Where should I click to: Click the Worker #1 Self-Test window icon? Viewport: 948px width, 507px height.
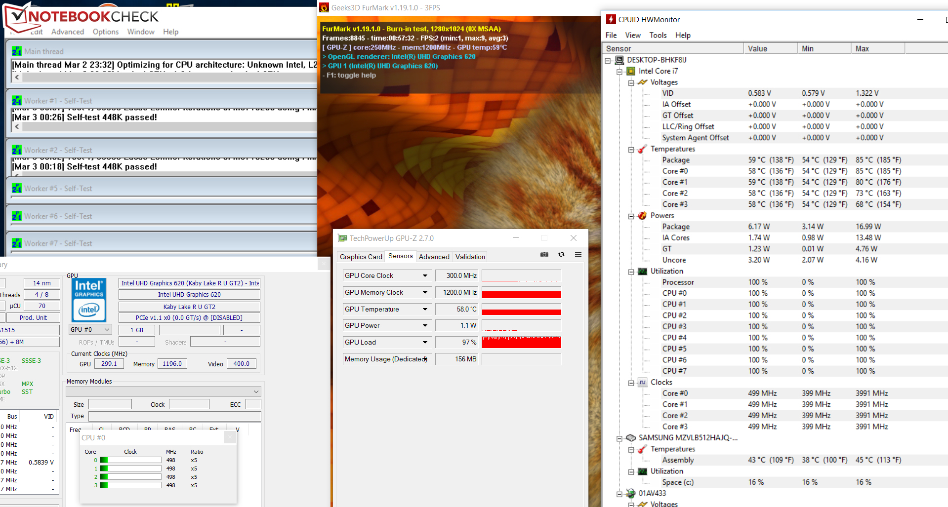pos(17,100)
